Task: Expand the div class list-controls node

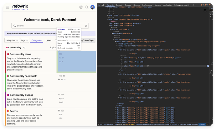Action: pyautogui.click(x=108, y=15)
